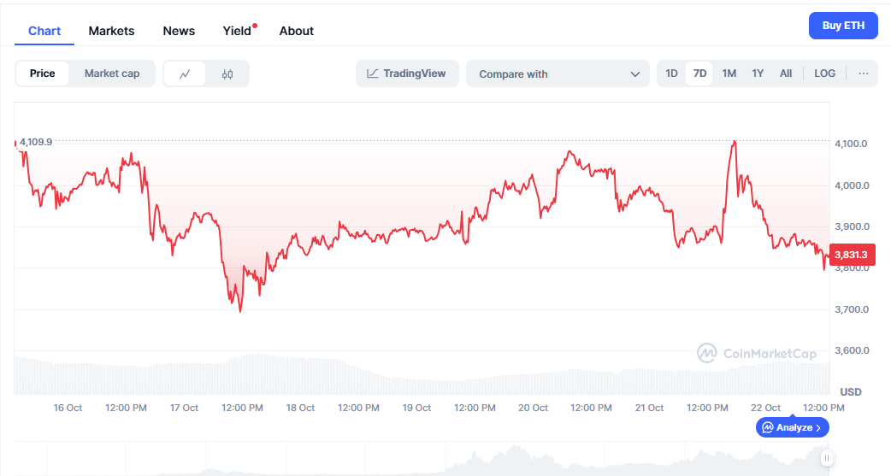Go to the News tab
The width and height of the screenshot is (891, 476).
179,31
